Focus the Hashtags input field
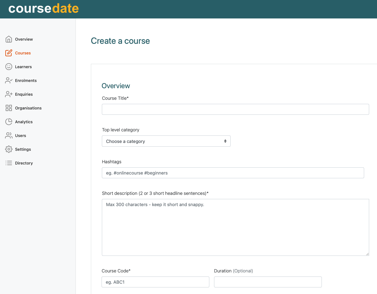The height and width of the screenshot is (294, 377). pyautogui.click(x=233, y=173)
